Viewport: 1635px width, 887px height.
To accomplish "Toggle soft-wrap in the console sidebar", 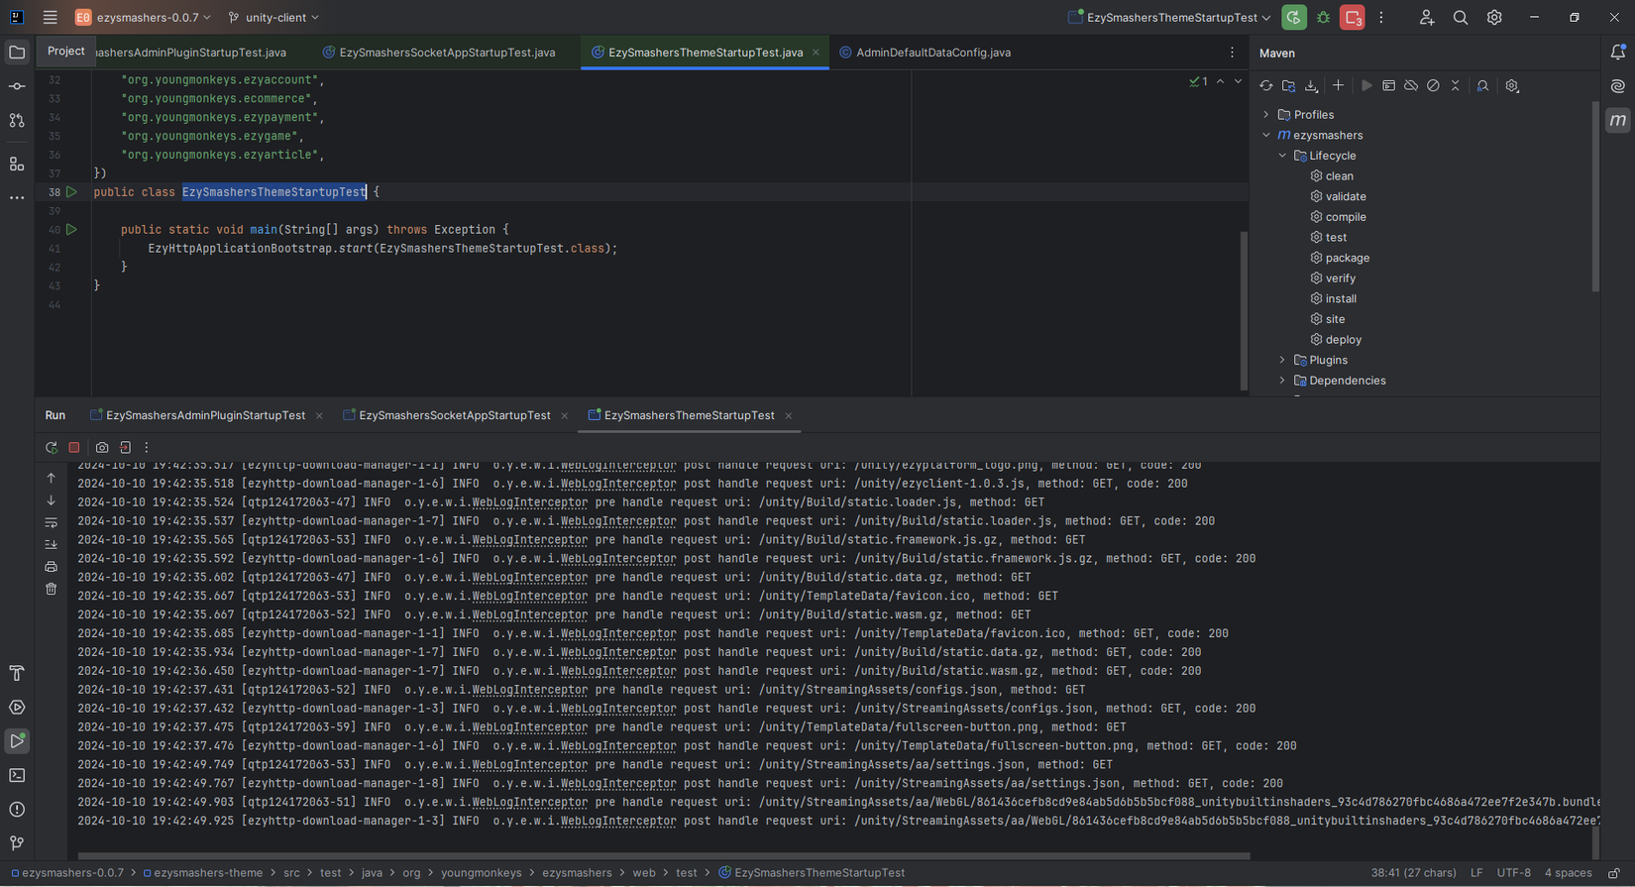I will [52, 522].
